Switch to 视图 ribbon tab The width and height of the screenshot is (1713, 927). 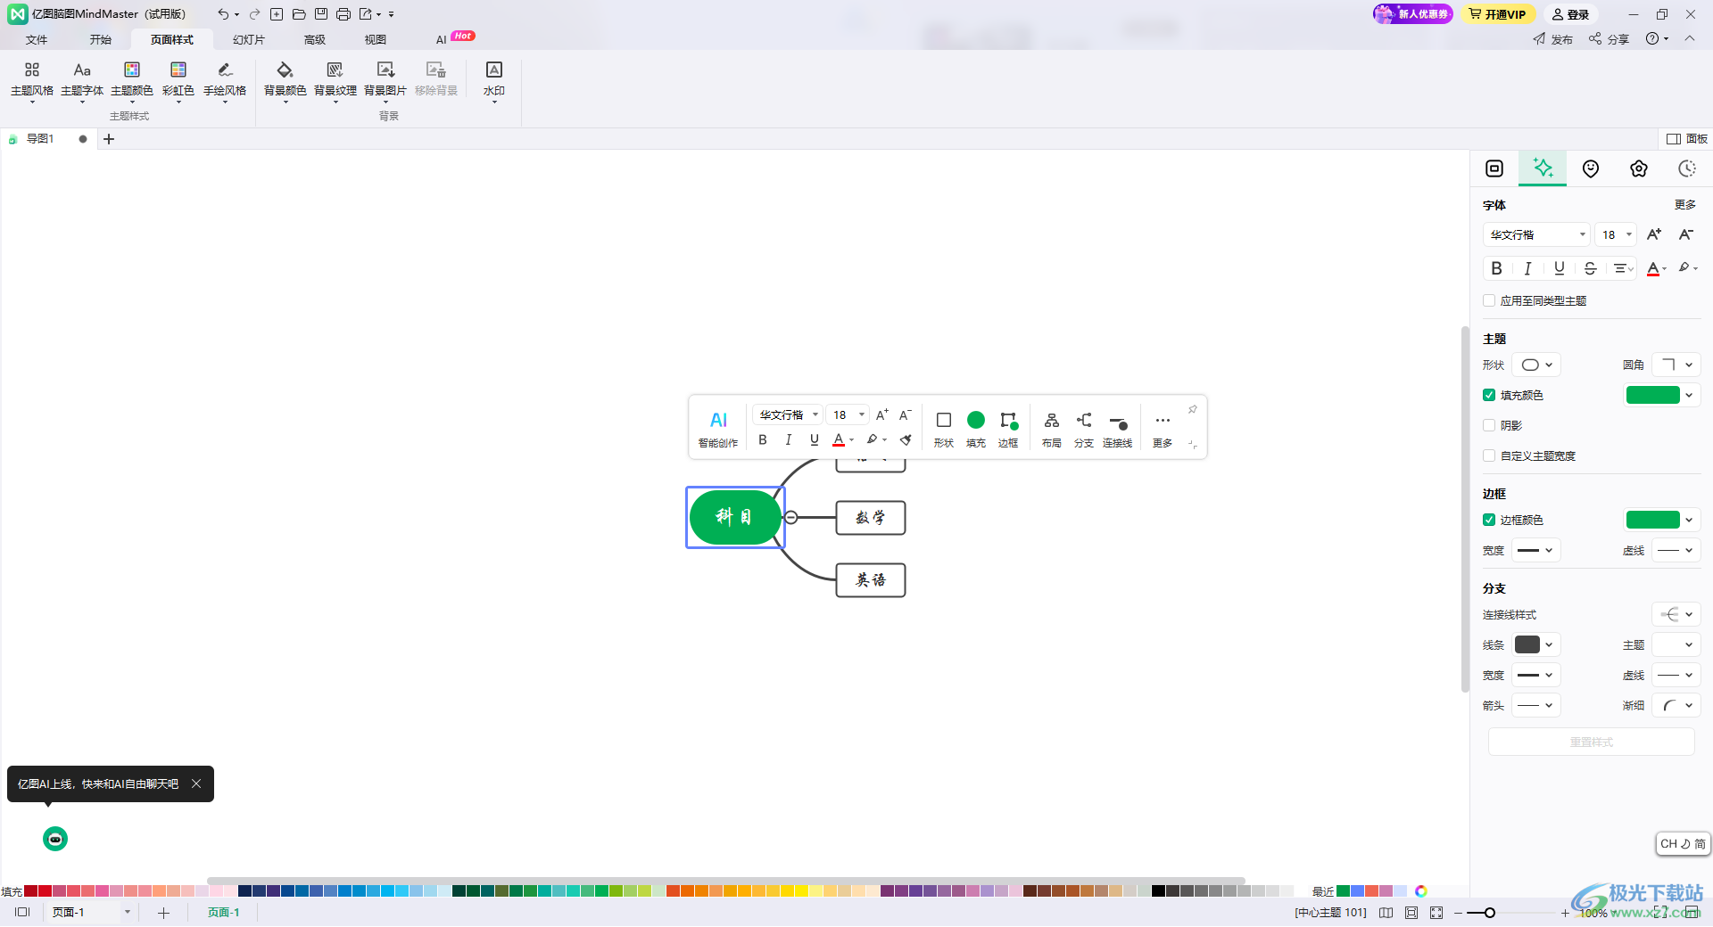click(x=376, y=39)
